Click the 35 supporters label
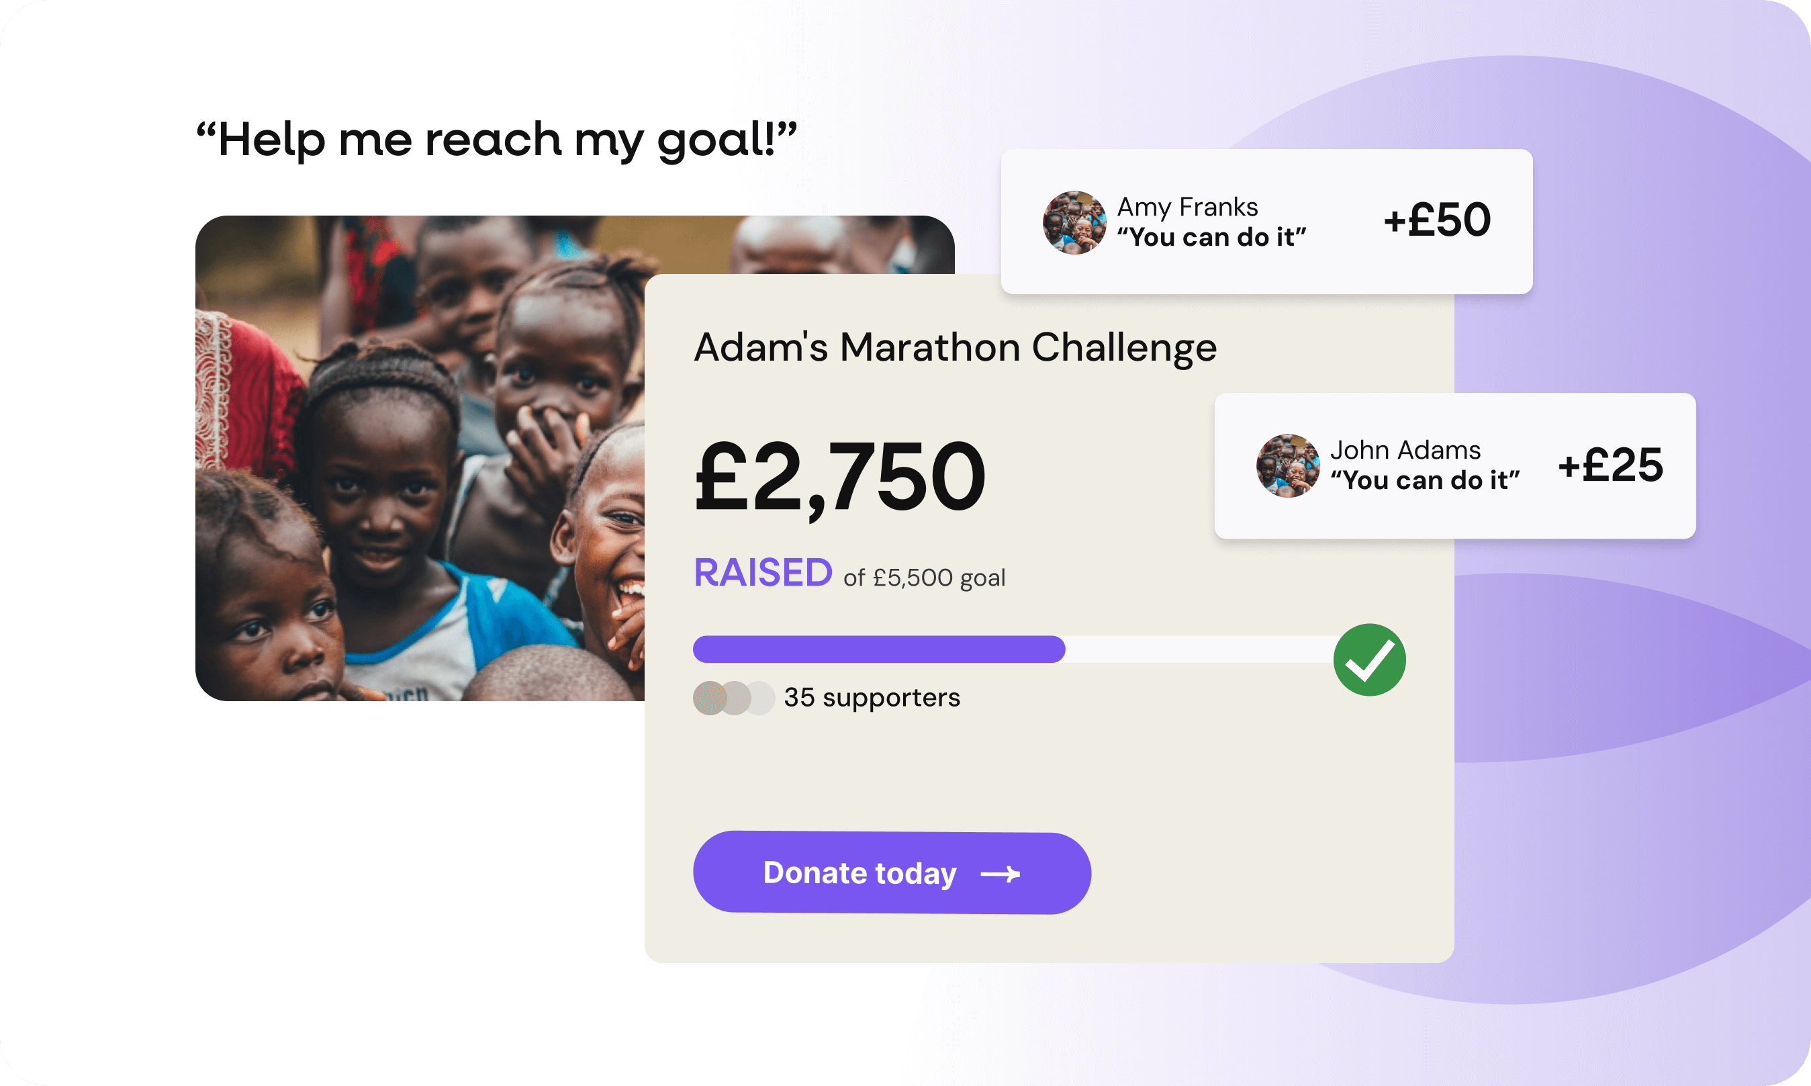Viewport: 1811px width, 1086px height. pyautogui.click(x=872, y=697)
